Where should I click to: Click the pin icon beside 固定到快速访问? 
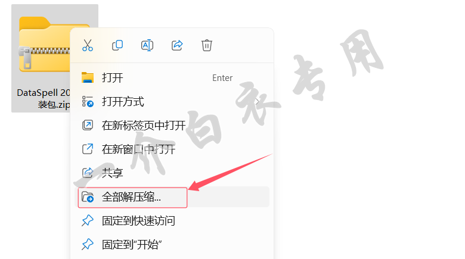(x=88, y=221)
